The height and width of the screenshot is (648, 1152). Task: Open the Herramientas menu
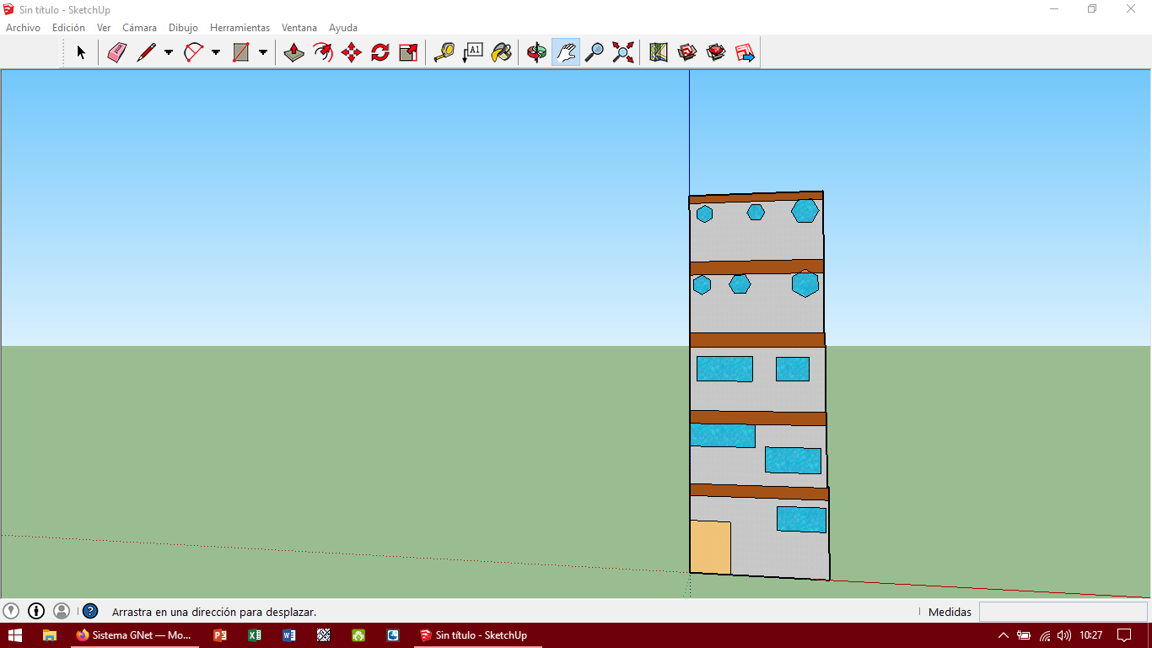(240, 28)
